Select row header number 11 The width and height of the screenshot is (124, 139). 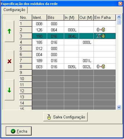point(26,85)
